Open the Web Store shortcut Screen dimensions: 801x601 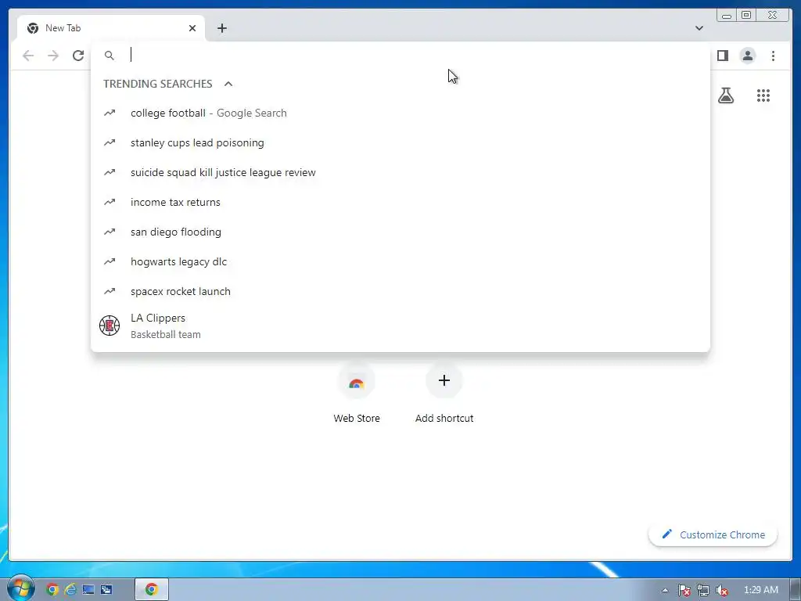click(357, 394)
